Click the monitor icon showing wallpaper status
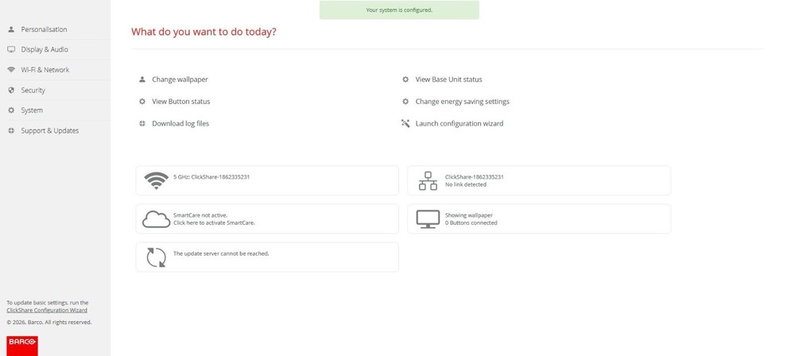Screen dimensions: 795x356 (428, 219)
